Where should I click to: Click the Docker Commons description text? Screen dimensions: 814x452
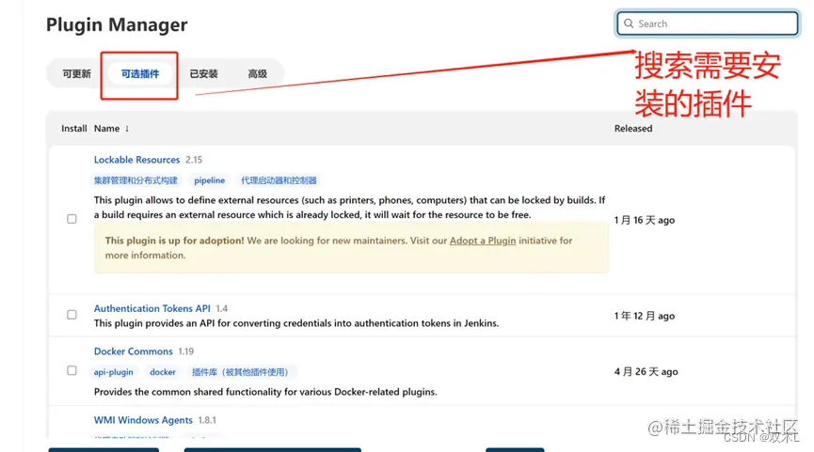[x=265, y=392]
